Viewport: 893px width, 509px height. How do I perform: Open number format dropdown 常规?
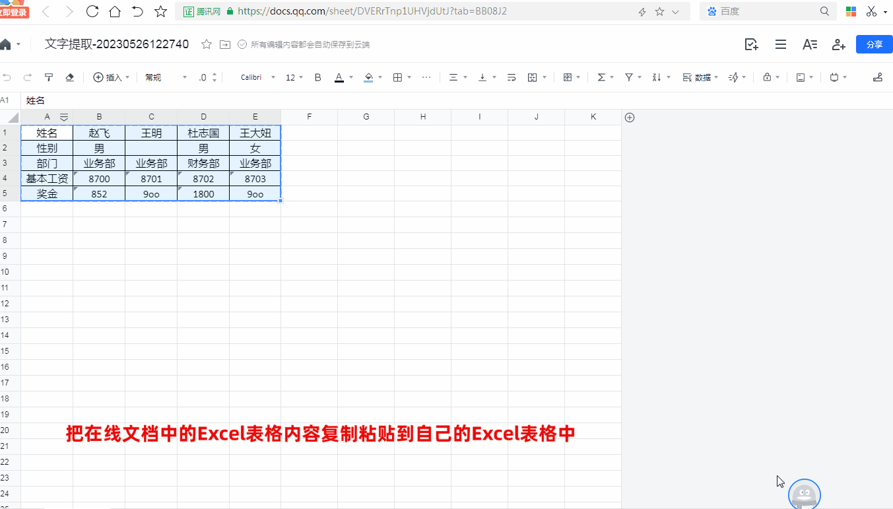point(166,77)
